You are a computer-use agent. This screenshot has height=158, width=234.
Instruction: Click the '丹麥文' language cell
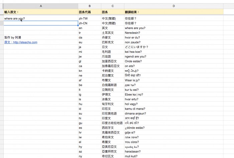[x=113, y=37]
